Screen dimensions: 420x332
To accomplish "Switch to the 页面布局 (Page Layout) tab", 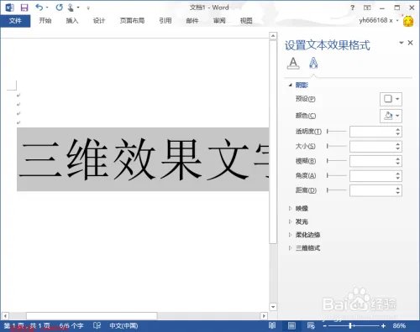I will coord(132,21).
